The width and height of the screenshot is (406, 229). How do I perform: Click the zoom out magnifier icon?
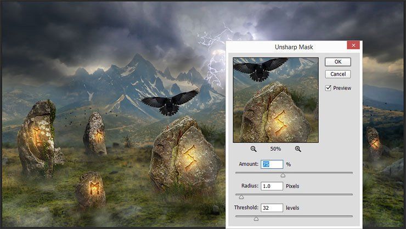[x=253, y=149]
